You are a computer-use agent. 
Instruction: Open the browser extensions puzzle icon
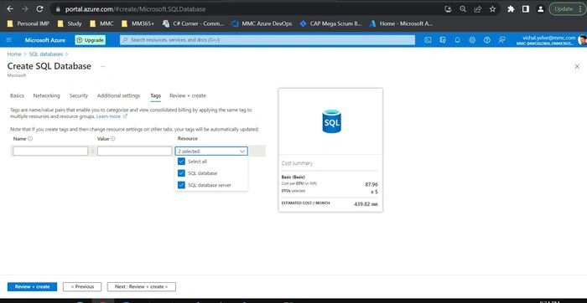coord(511,9)
